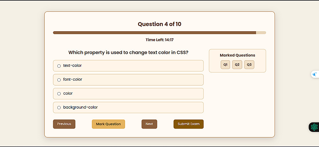Click the CSS text color question text

click(x=128, y=52)
